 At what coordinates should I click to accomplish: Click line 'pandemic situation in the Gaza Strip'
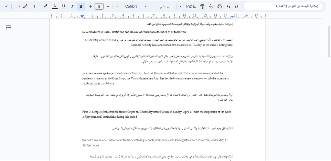click(x=156, y=78)
